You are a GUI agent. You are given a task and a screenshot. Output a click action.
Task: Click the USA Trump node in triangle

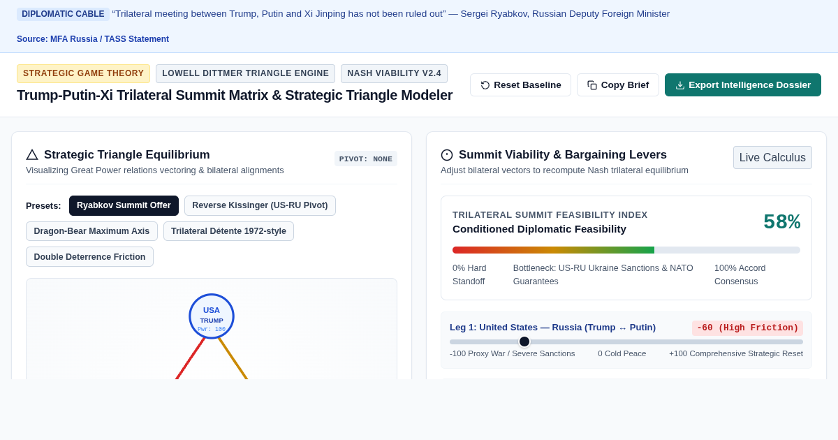click(x=212, y=316)
